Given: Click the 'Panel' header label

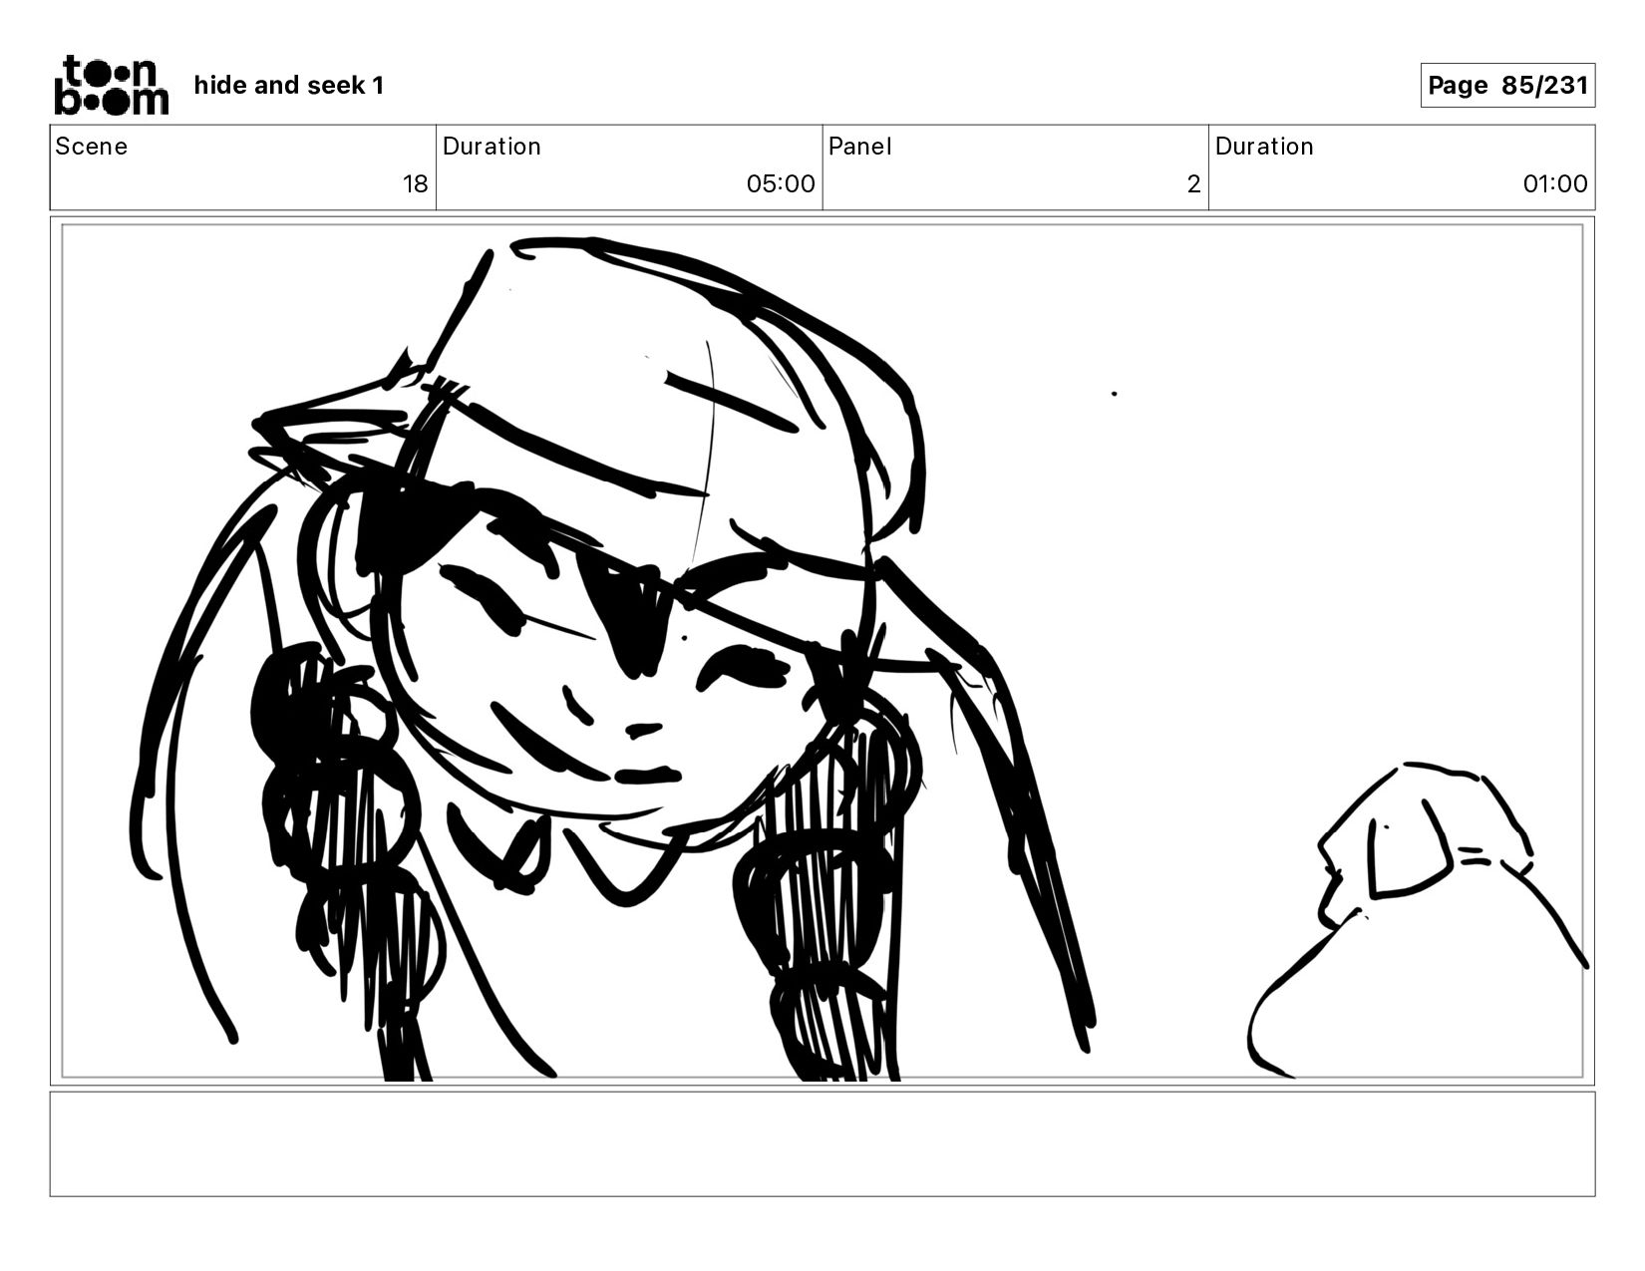Looking at the screenshot, I should tap(859, 147).
